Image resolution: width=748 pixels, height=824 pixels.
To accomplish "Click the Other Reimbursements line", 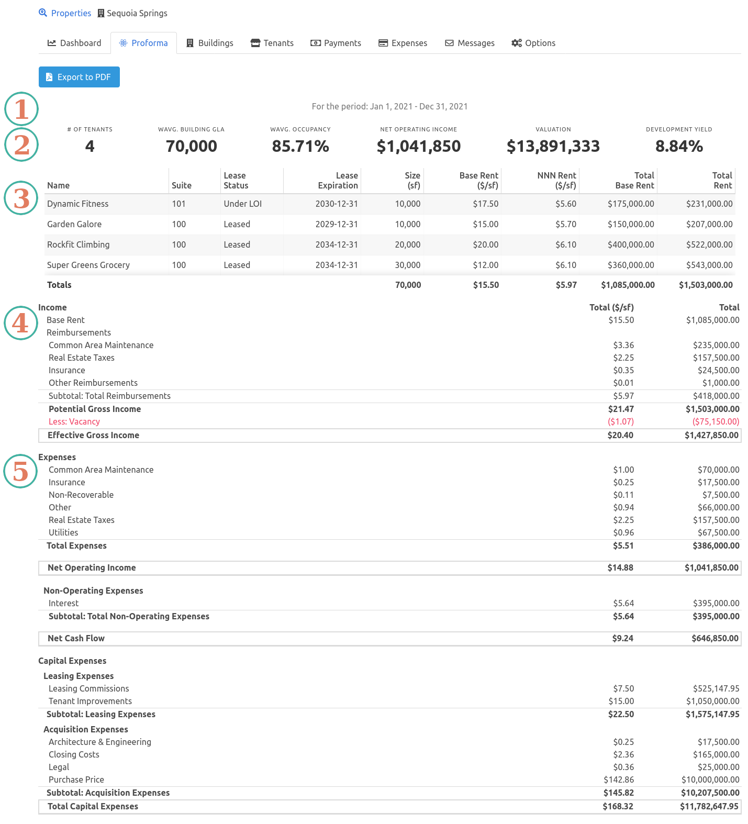I will tap(390, 383).
